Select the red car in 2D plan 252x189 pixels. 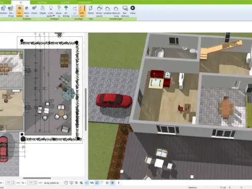tap(4, 149)
